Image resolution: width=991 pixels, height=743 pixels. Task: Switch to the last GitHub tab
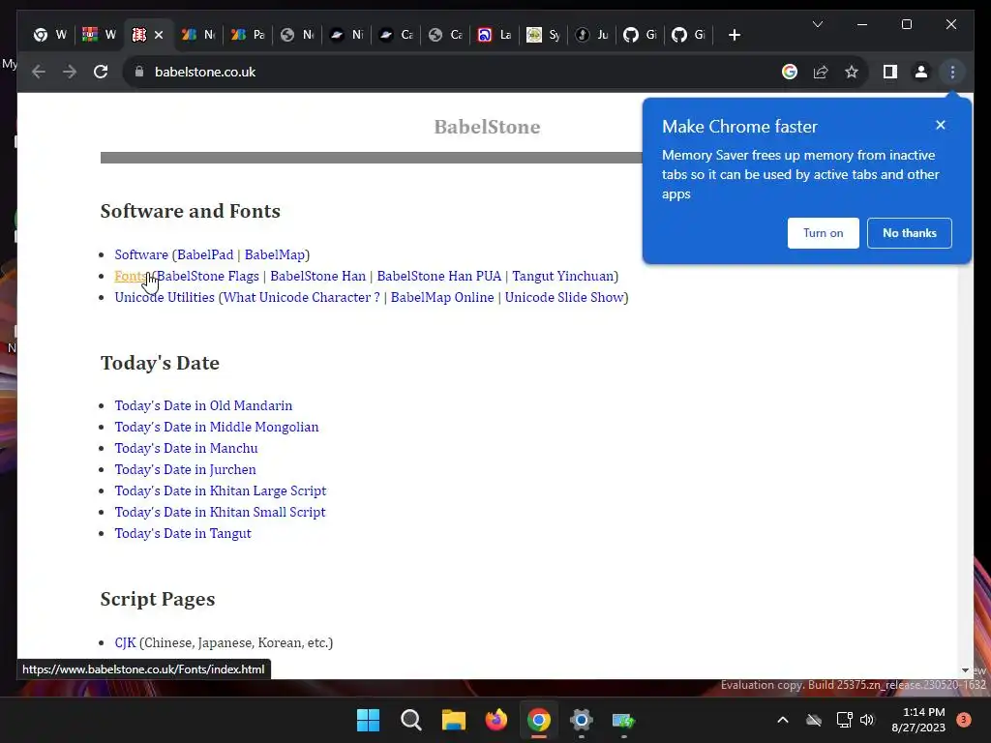689,35
